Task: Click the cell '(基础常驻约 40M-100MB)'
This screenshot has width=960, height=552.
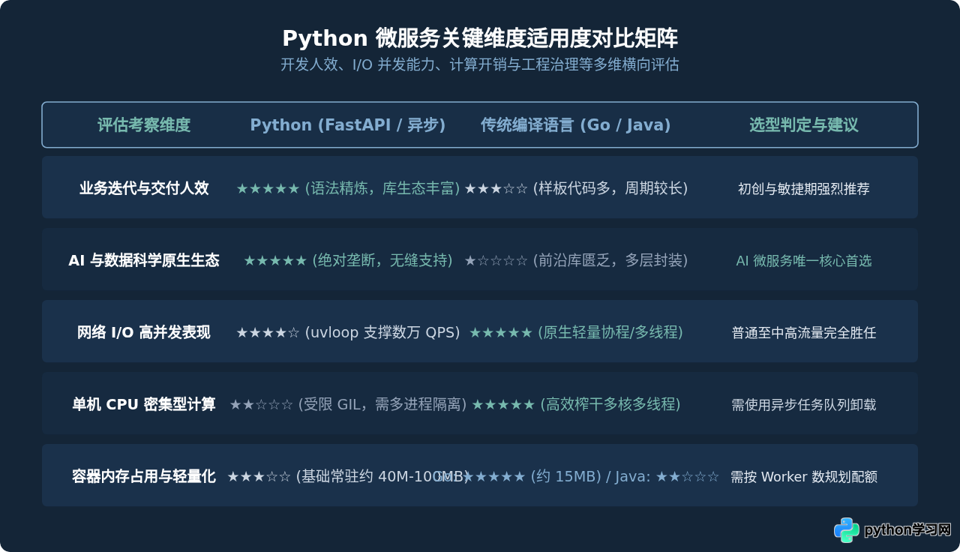Action: (382, 476)
